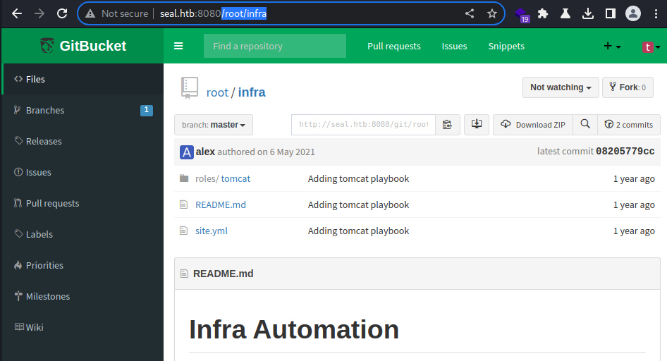
Task: Open Issues in the top navigation
Action: [x=454, y=46]
